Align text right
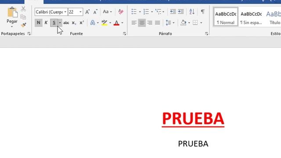Viewport: 281px width, 158px height. [150, 23]
